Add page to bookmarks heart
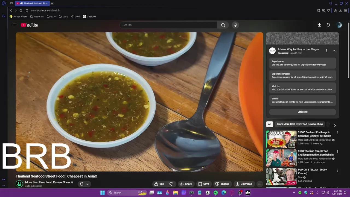The height and width of the screenshot is (197, 350). coord(328,10)
